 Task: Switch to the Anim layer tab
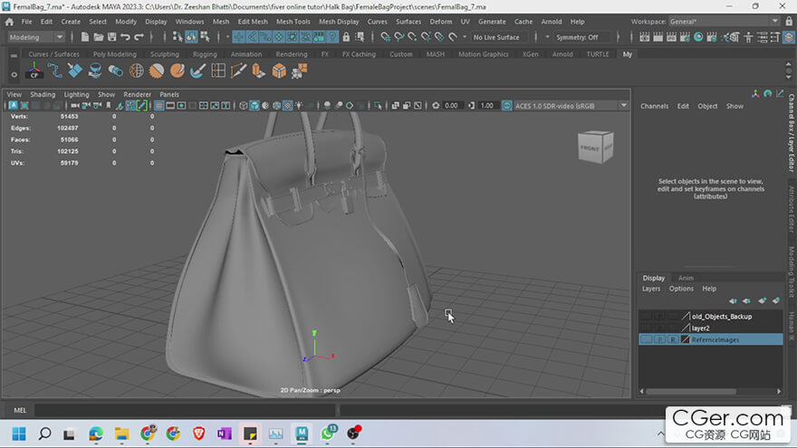click(x=686, y=278)
